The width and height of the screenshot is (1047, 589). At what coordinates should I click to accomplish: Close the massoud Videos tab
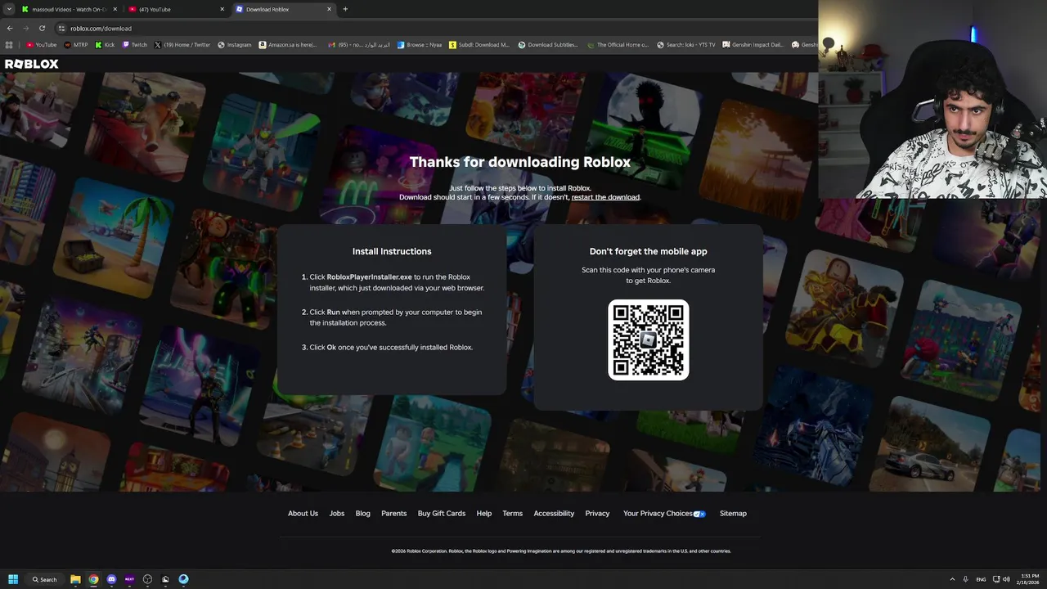(x=115, y=9)
